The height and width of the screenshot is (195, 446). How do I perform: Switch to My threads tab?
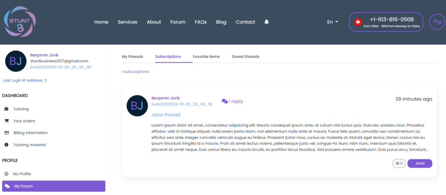tap(132, 57)
